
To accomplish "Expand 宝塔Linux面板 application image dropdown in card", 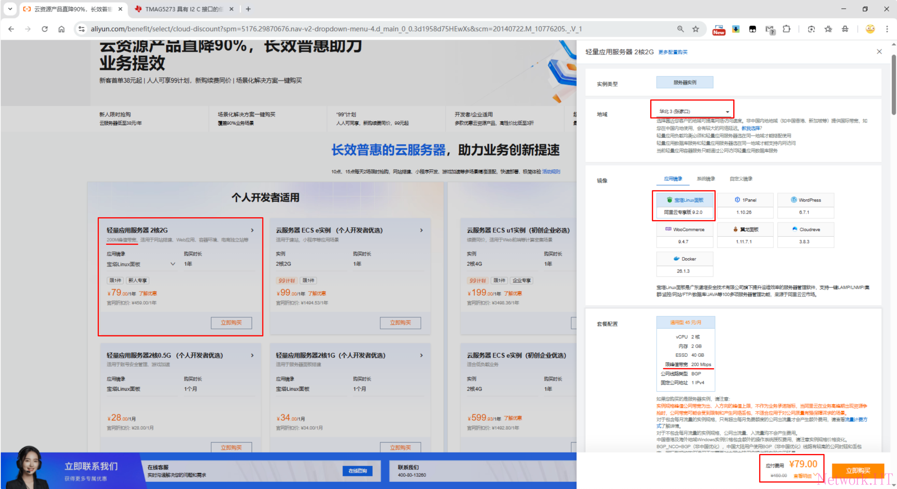I will point(172,264).
